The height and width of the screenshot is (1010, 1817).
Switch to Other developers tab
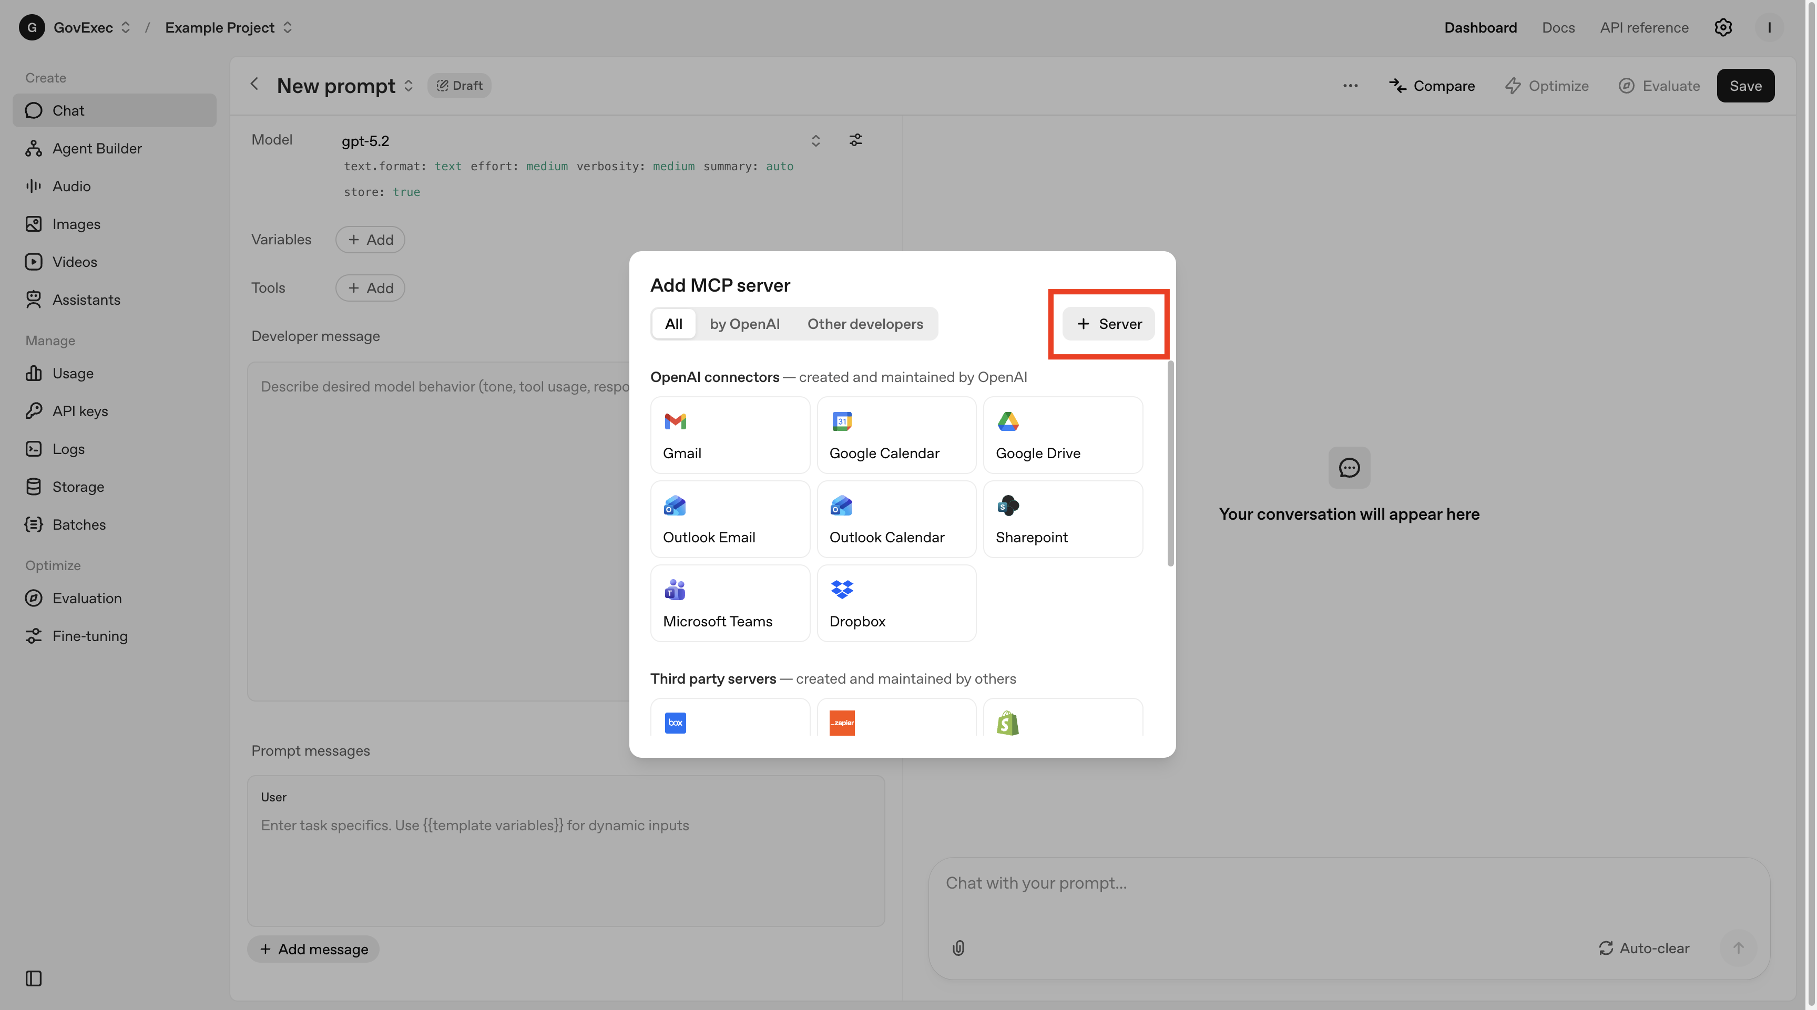865,324
